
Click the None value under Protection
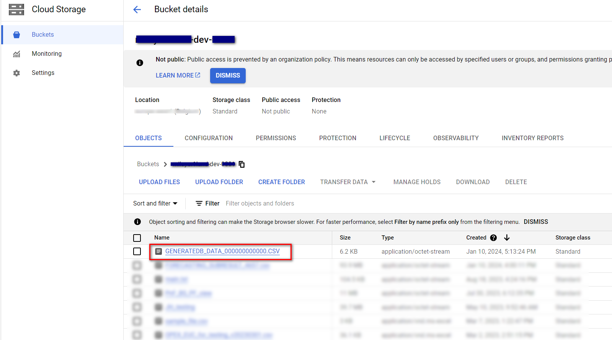[x=319, y=112]
